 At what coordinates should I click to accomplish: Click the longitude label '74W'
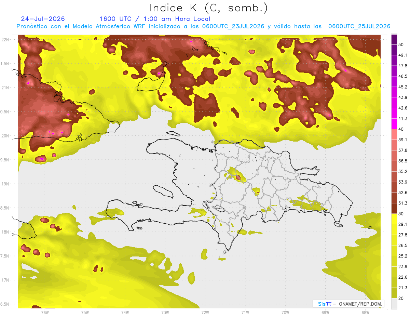125,312
